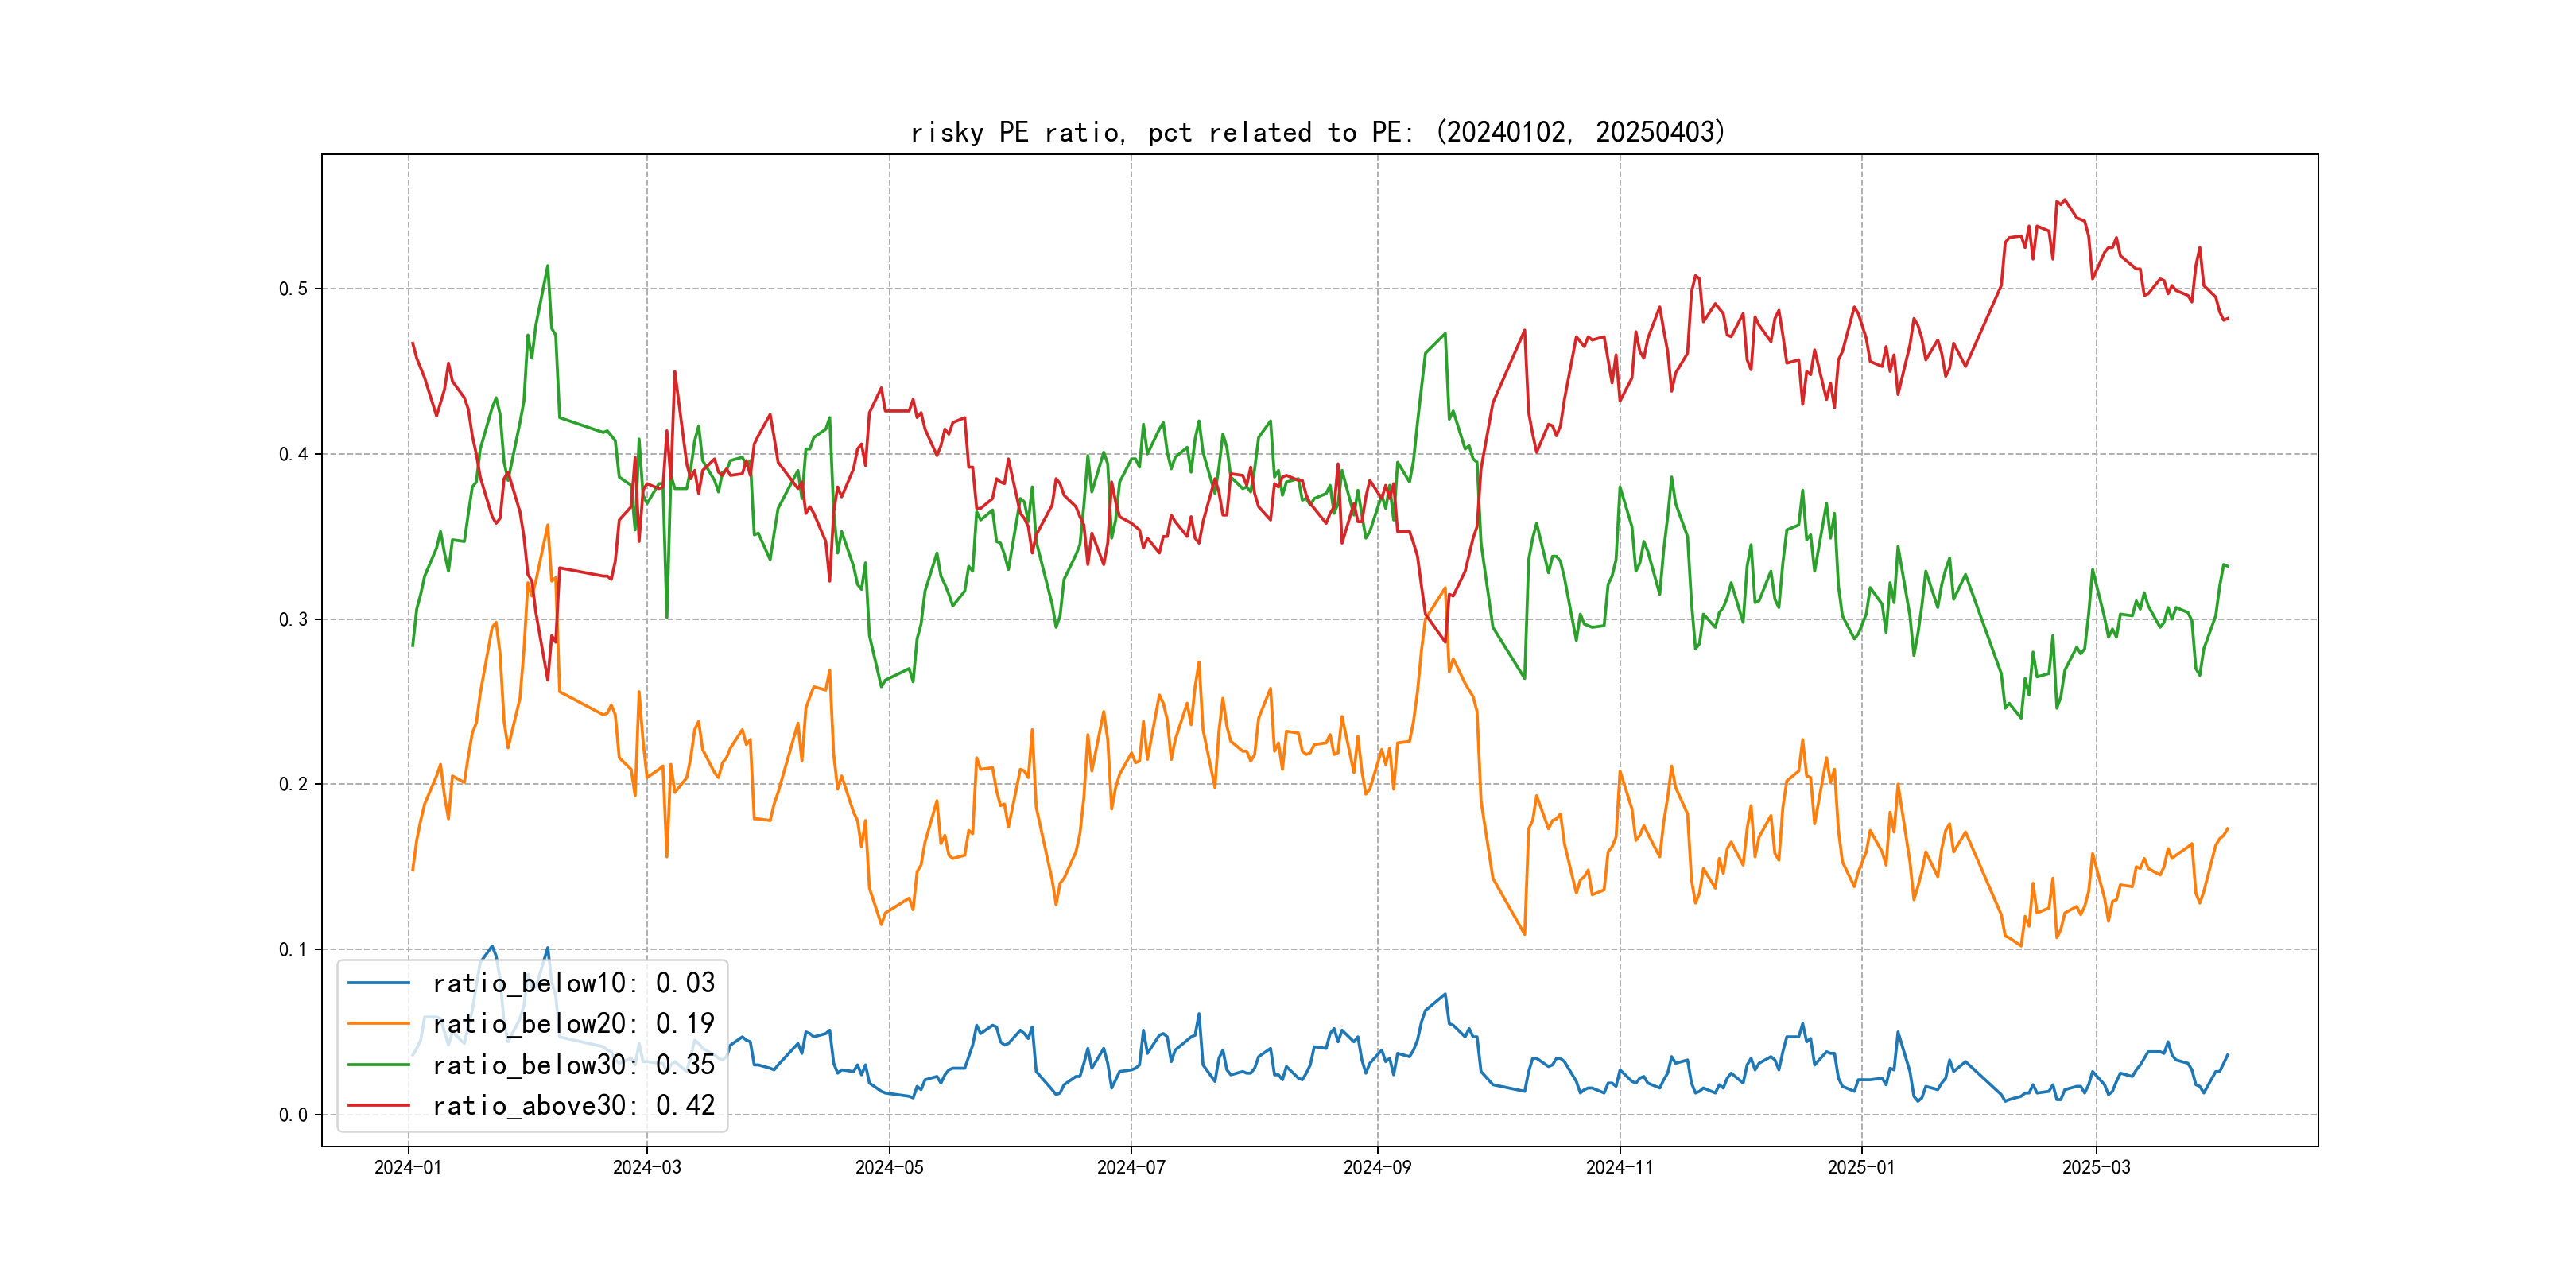
Task: Click the 2024-05 x-axis tick label
Action: [x=889, y=1167]
